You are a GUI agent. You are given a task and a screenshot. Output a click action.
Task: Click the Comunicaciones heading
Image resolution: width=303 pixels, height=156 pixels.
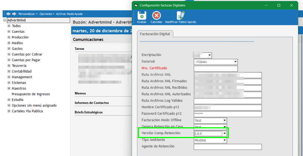pyautogui.click(x=88, y=40)
